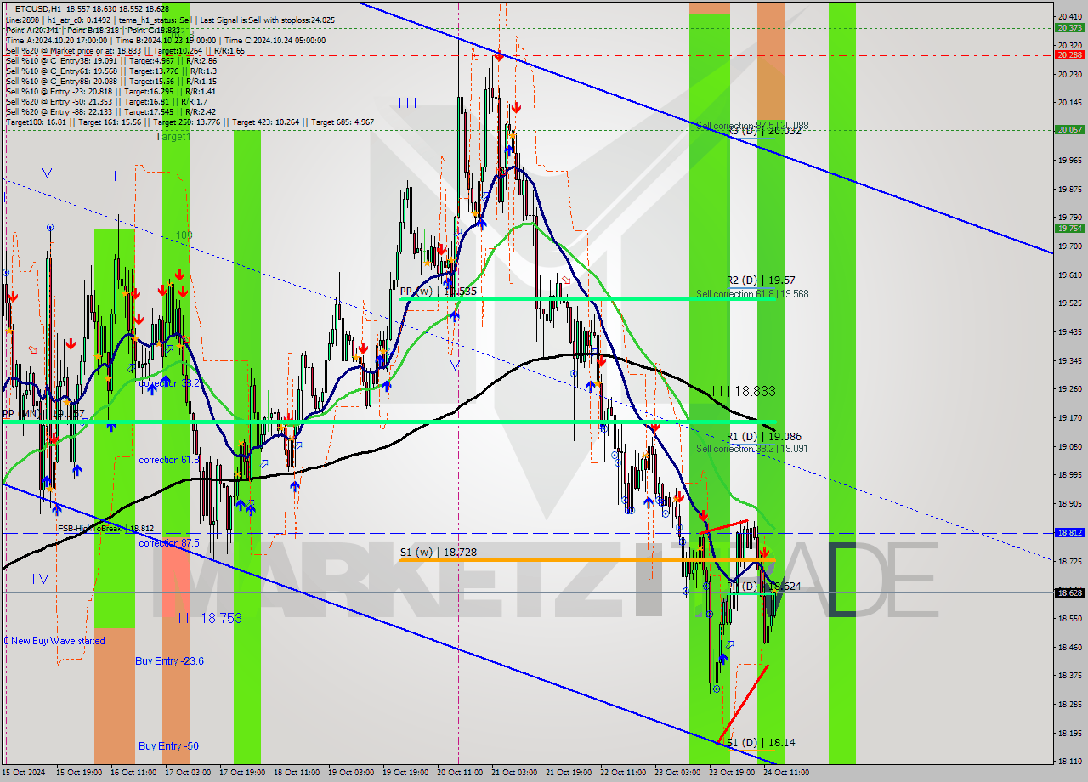The image size is (1088, 782).
Task: Click the green 20.057 price tag on axis
Action: click(x=1068, y=129)
